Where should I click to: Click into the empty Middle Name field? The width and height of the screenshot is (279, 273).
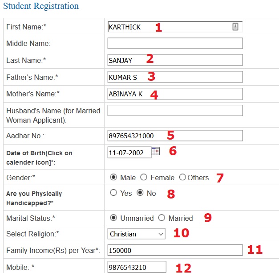[175, 43]
